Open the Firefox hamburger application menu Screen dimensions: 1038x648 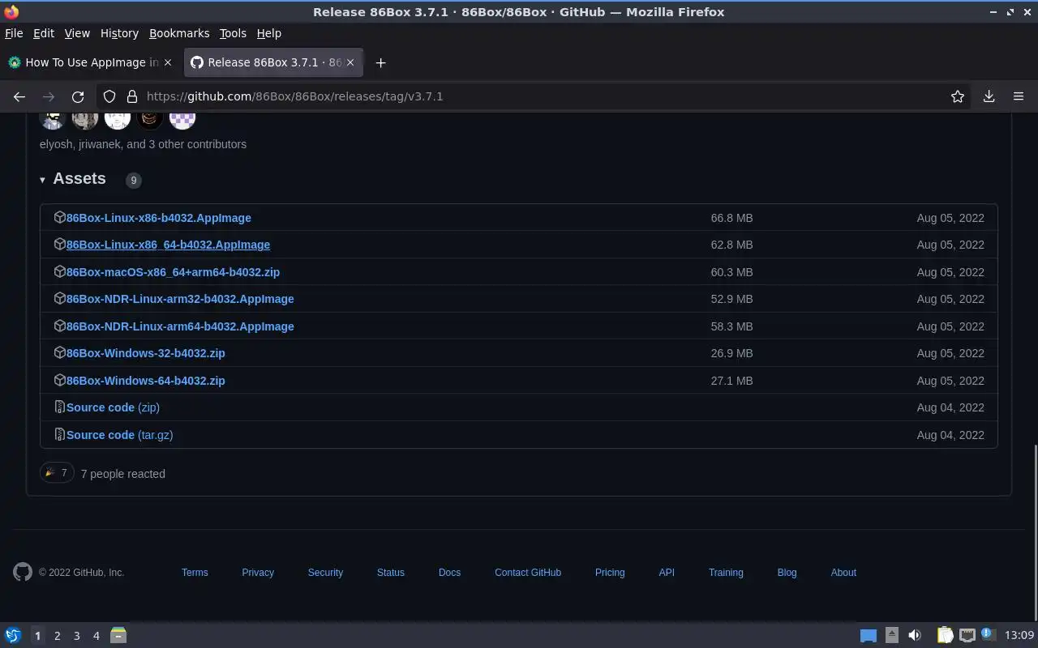tap(1019, 96)
